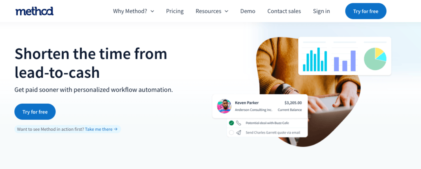Select Contact sales in navigation

pos(284,11)
